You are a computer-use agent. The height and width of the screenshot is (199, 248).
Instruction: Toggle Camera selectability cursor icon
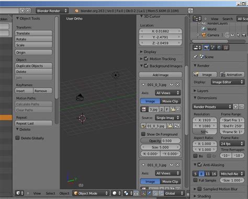238,35
